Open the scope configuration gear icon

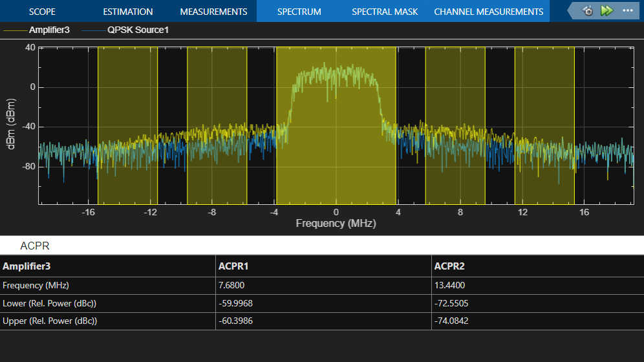pos(588,11)
